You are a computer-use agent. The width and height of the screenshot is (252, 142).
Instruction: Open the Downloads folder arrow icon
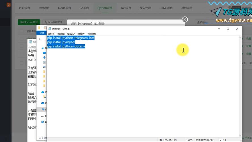point(44,57)
